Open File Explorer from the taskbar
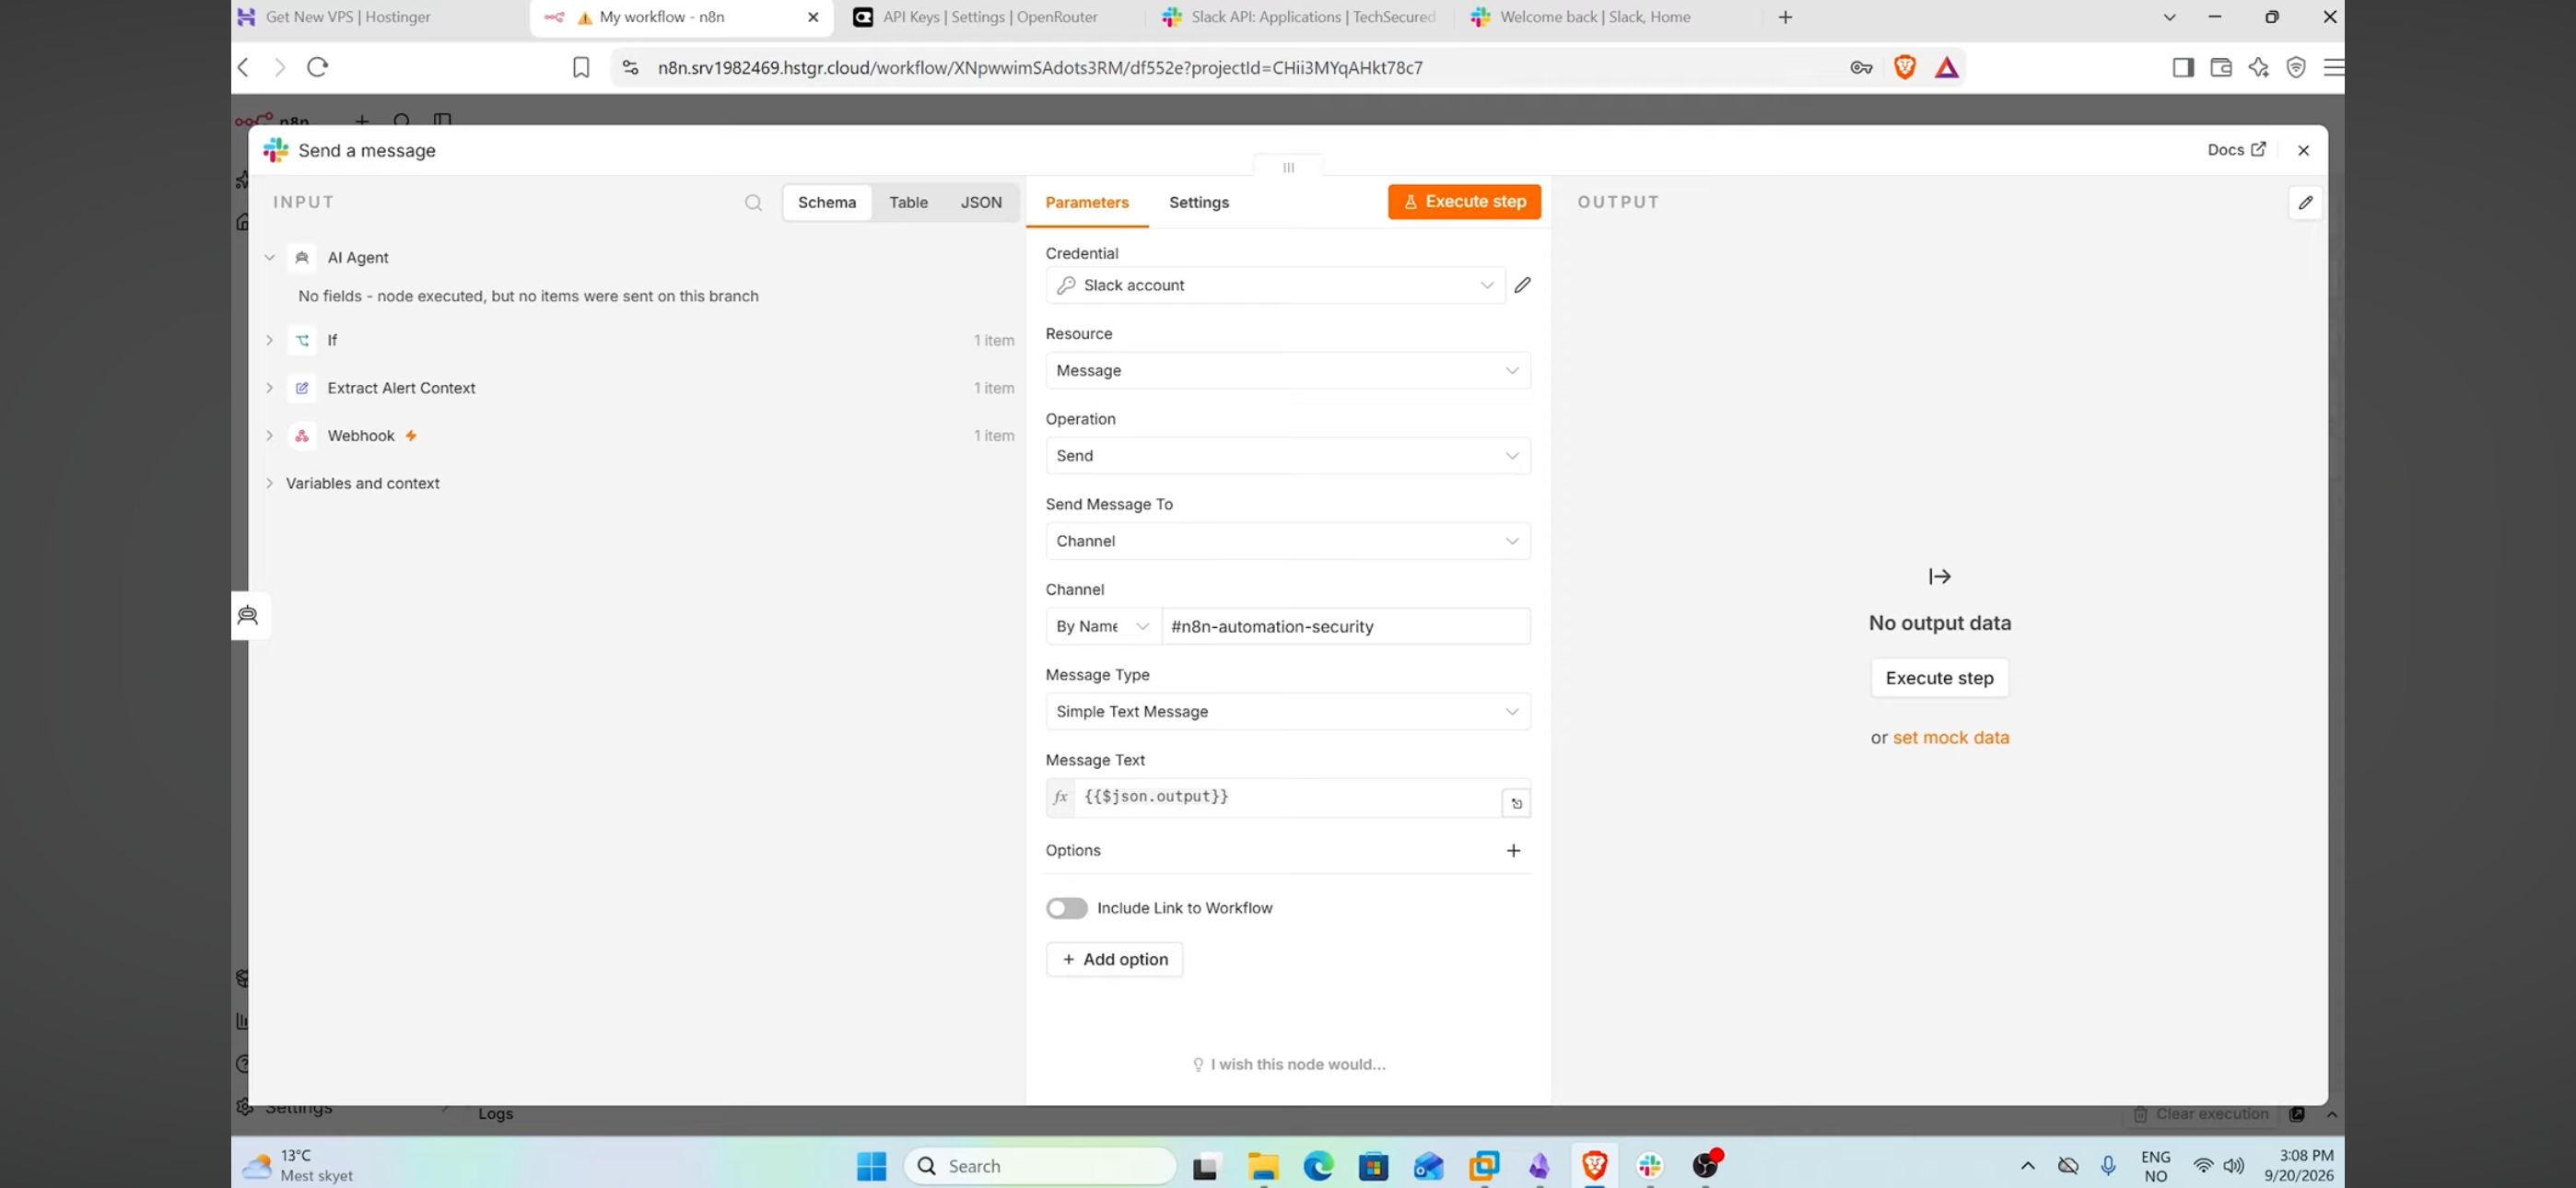The width and height of the screenshot is (2576, 1188). click(x=1263, y=1165)
